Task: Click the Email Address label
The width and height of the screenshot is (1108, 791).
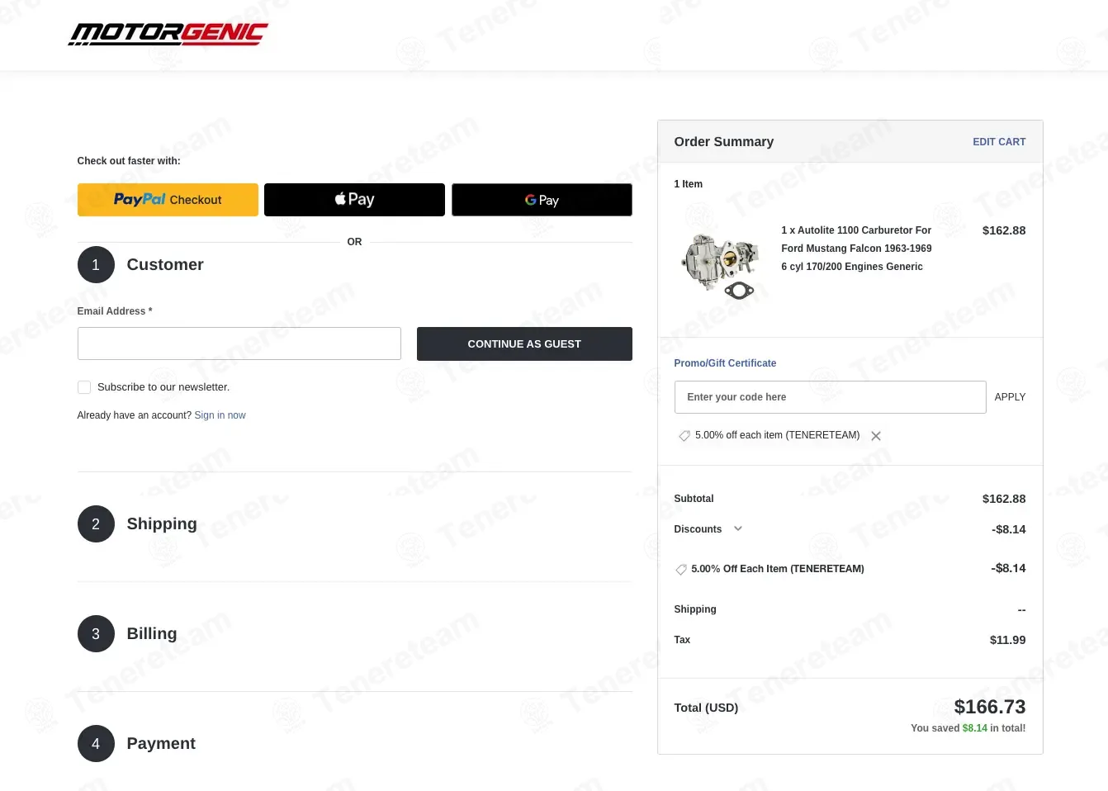Action: [115, 311]
